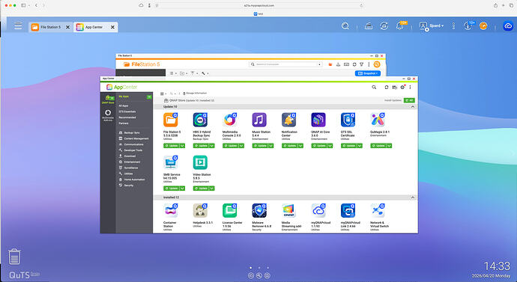The height and width of the screenshot is (282, 517).
Task: Click Update for QTS SSL Certificate
Action: 348,146
